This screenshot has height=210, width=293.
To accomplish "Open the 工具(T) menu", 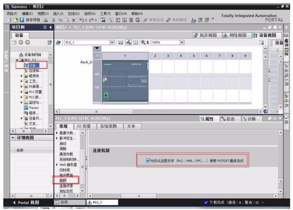I will pos(106,14).
